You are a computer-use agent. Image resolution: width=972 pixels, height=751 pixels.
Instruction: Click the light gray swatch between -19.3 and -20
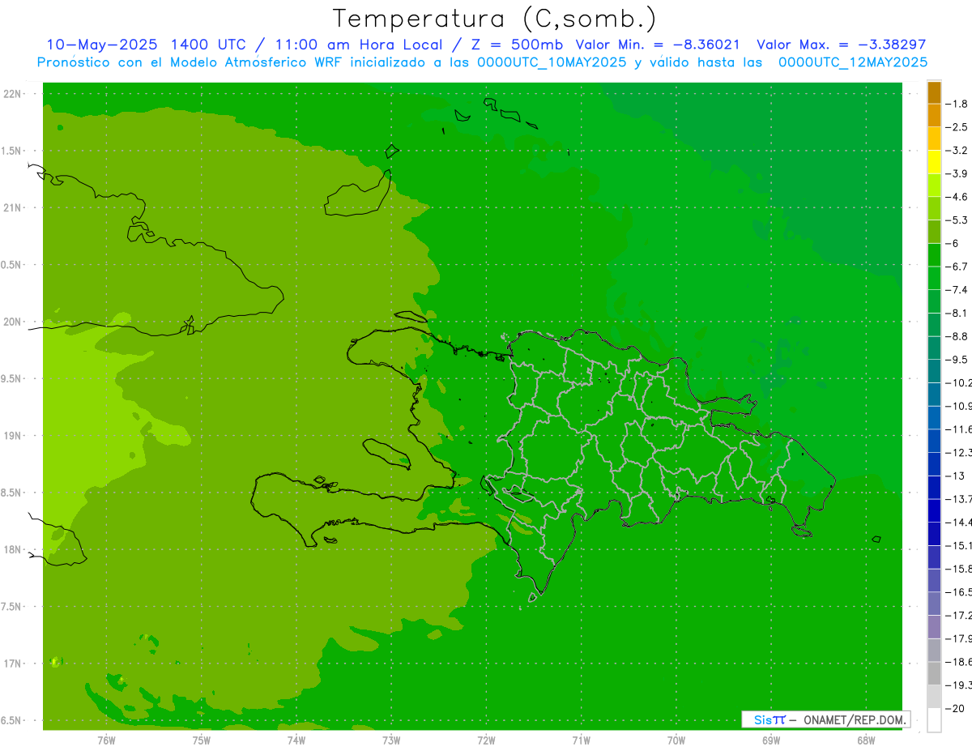coord(934,697)
